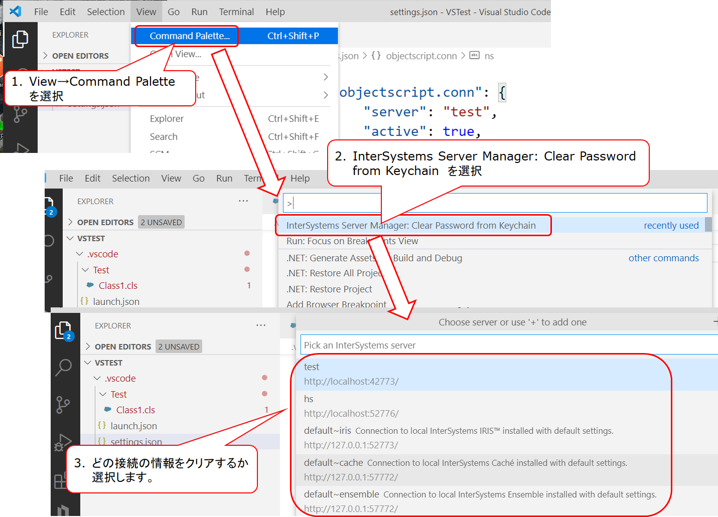This screenshot has height=517, width=718.
Task: Click the objectscript.conn breadcrumb
Action: click(421, 56)
